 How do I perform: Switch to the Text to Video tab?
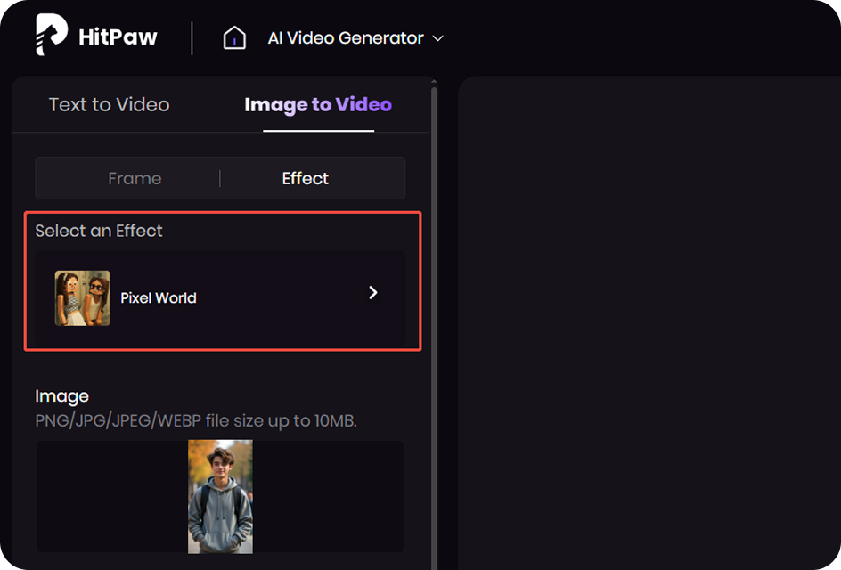109,104
